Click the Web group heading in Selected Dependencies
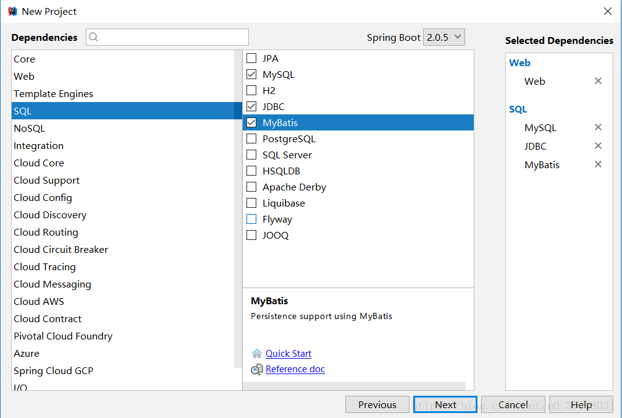The image size is (622, 418). point(519,62)
